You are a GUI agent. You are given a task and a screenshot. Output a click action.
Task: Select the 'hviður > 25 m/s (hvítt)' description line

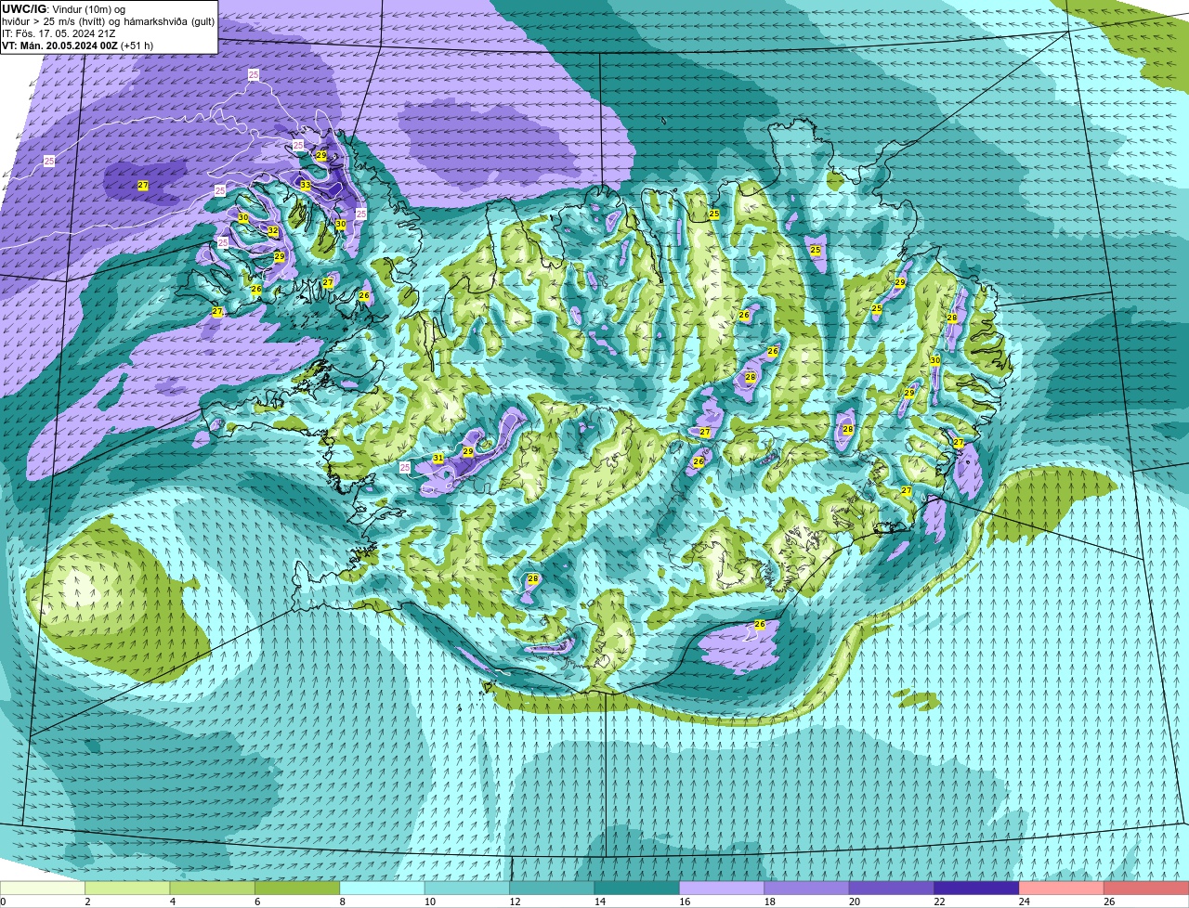coord(108,21)
